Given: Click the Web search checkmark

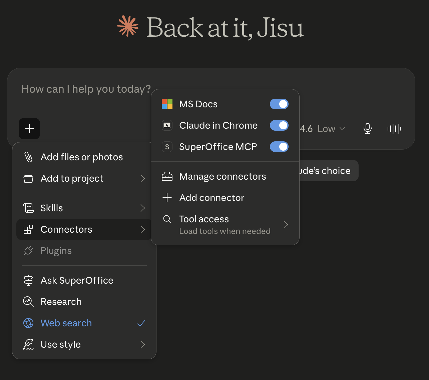Looking at the screenshot, I should [x=141, y=323].
